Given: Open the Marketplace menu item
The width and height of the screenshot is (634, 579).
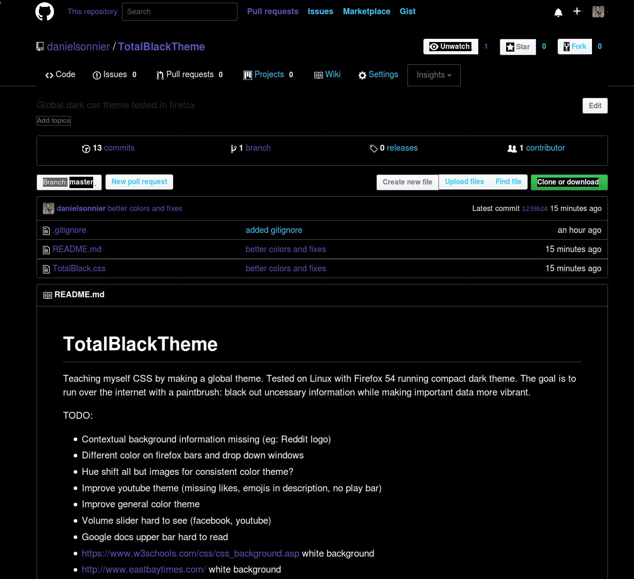Looking at the screenshot, I should click(366, 11).
